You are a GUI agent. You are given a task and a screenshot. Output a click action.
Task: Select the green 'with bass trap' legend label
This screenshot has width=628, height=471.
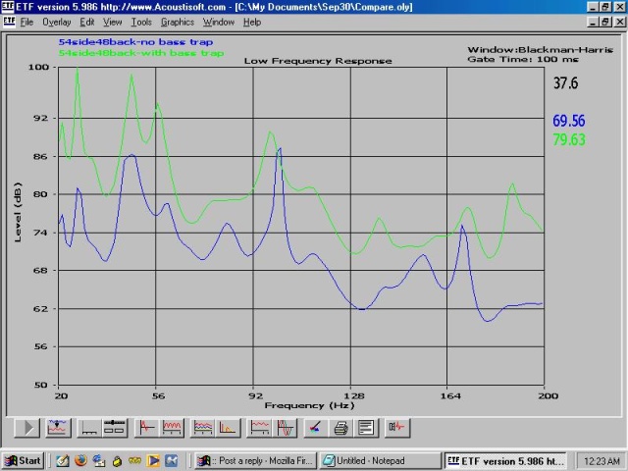click(x=141, y=53)
